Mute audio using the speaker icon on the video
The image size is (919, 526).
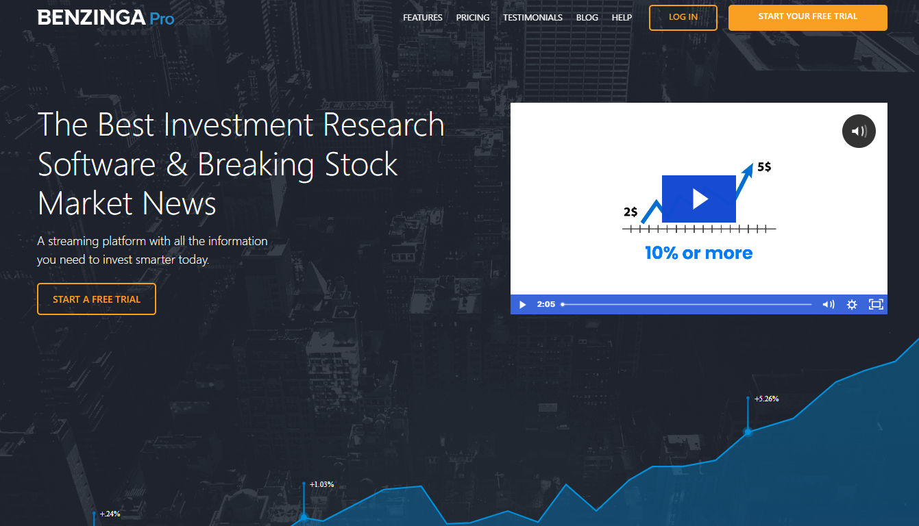click(859, 131)
